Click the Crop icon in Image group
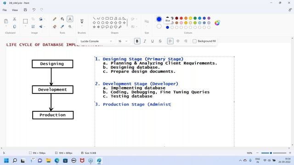Screen dimensions: 294x165 tap(33, 19)
